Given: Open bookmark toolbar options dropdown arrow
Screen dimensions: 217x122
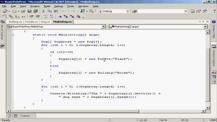Looking at the screenshot, I should (x=83, y=17).
